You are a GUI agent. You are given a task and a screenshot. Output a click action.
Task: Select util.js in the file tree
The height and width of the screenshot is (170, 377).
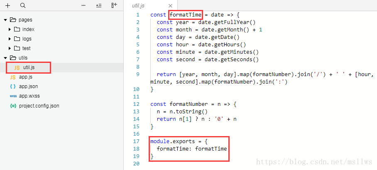pyautogui.click(x=29, y=67)
